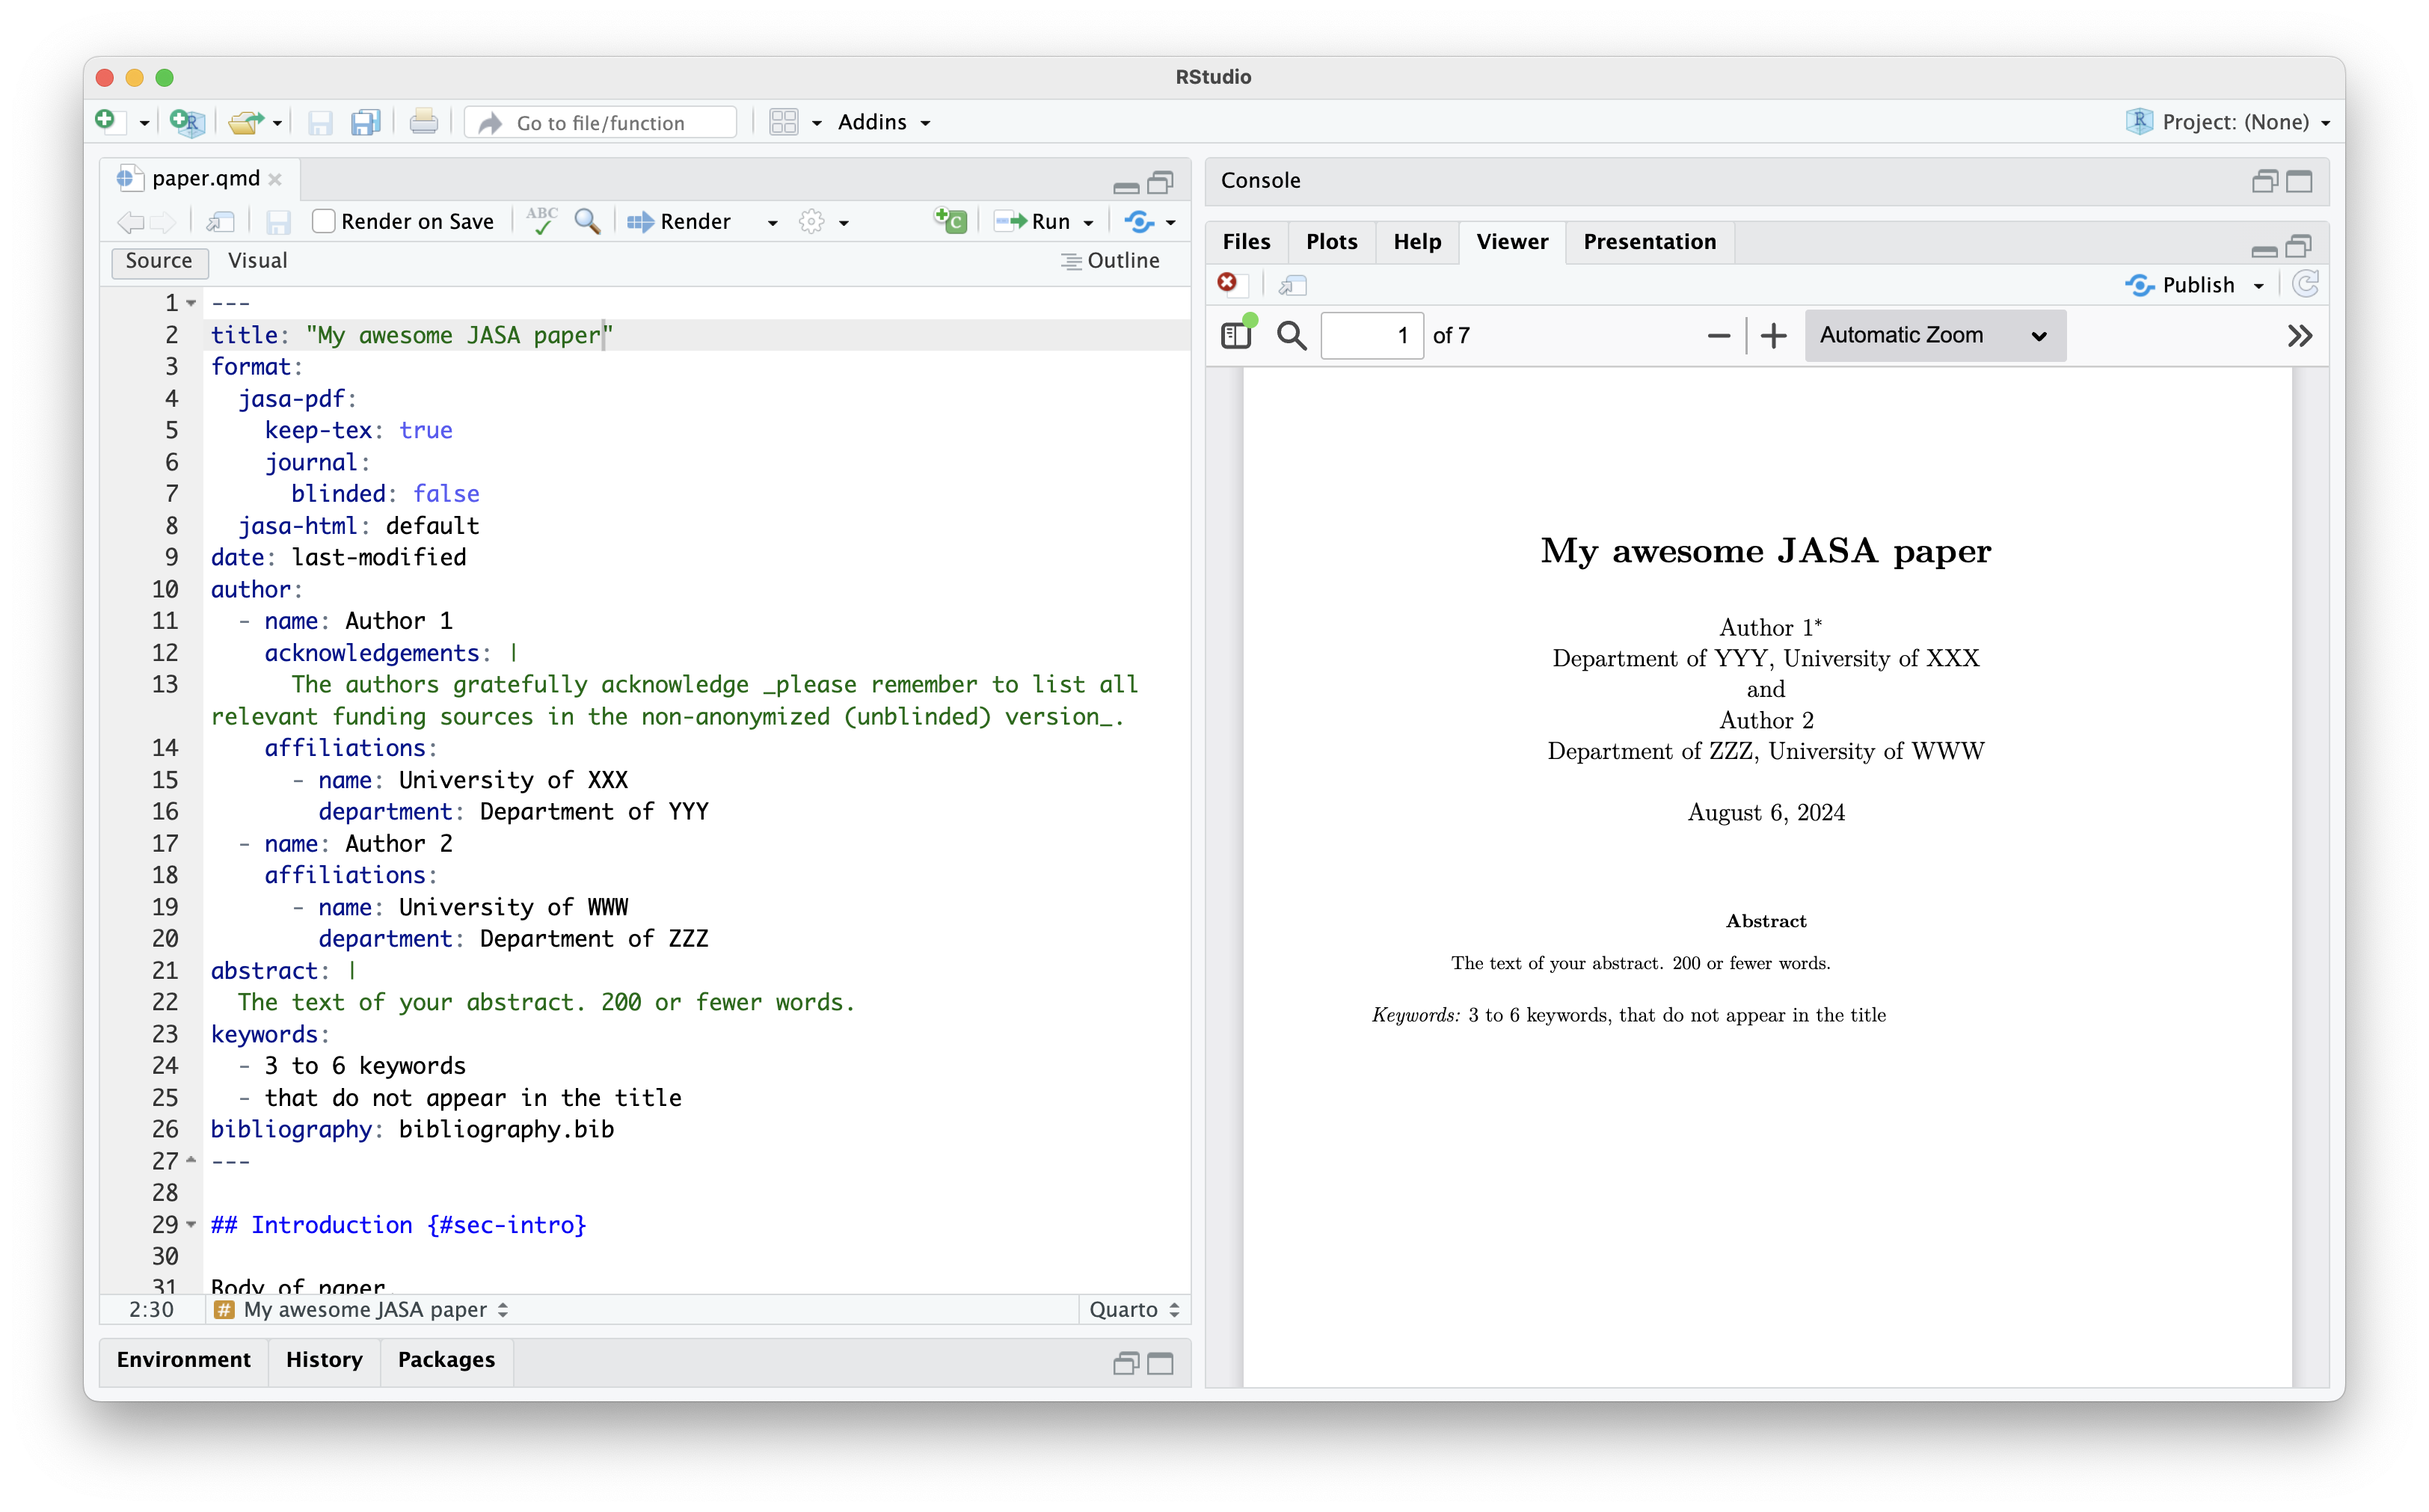Screen dimensions: 2429x1512
Task: Switch editor to Visual mode
Action: coord(257,261)
